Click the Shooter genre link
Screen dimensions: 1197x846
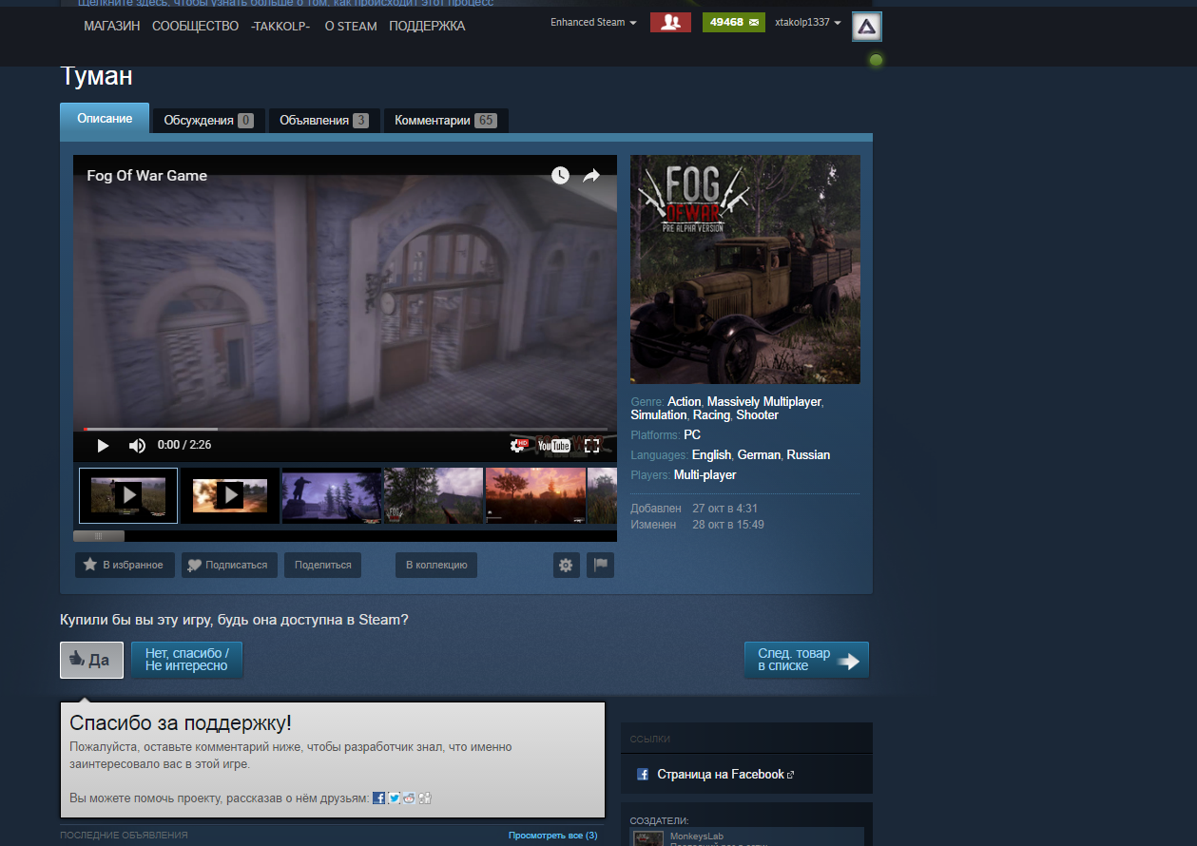[757, 415]
